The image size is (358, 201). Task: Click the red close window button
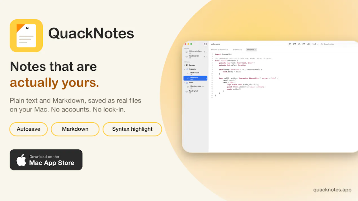point(185,44)
